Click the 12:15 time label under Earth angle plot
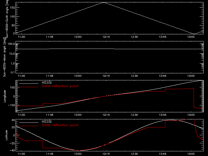This screenshot has height=156, width=208. click(106, 37)
